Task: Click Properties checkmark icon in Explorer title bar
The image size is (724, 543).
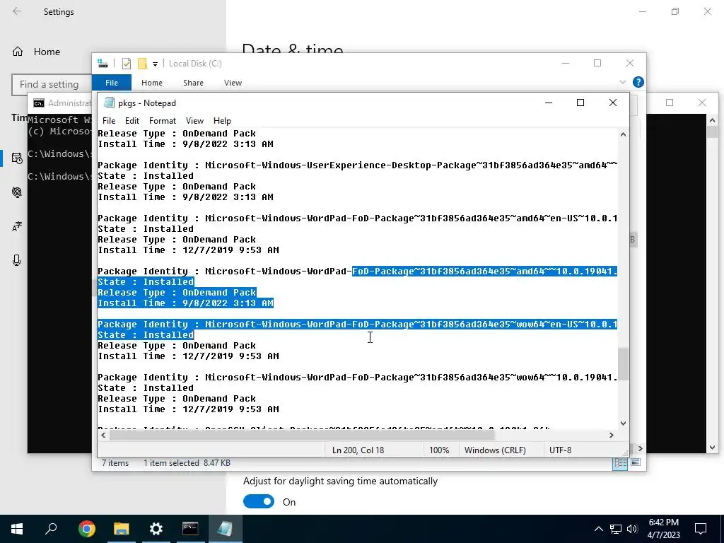Action: point(126,64)
